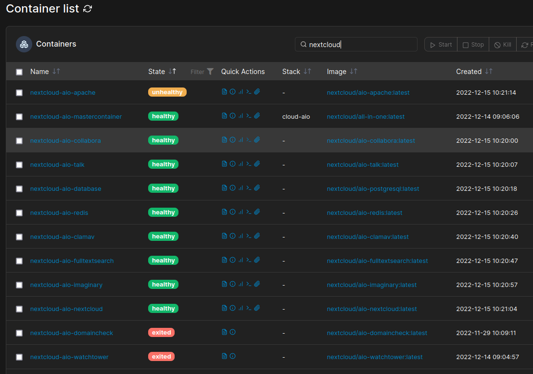Open inspect view for nextcloud-aio-domaincheck
The width and height of the screenshot is (533, 374).
(x=232, y=332)
